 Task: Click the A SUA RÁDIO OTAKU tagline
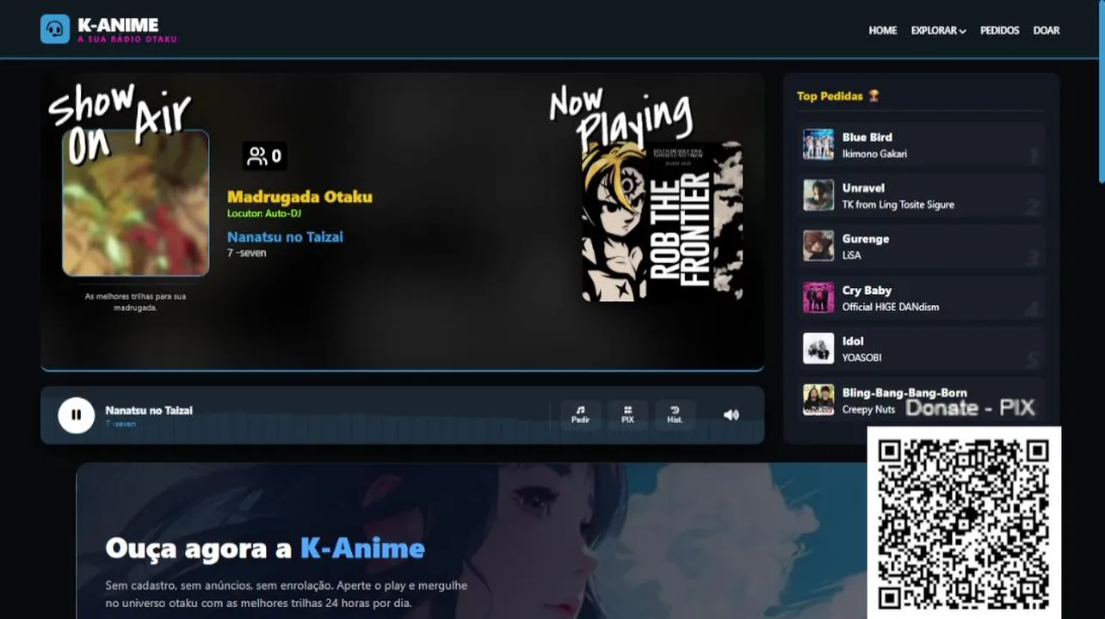click(x=127, y=40)
